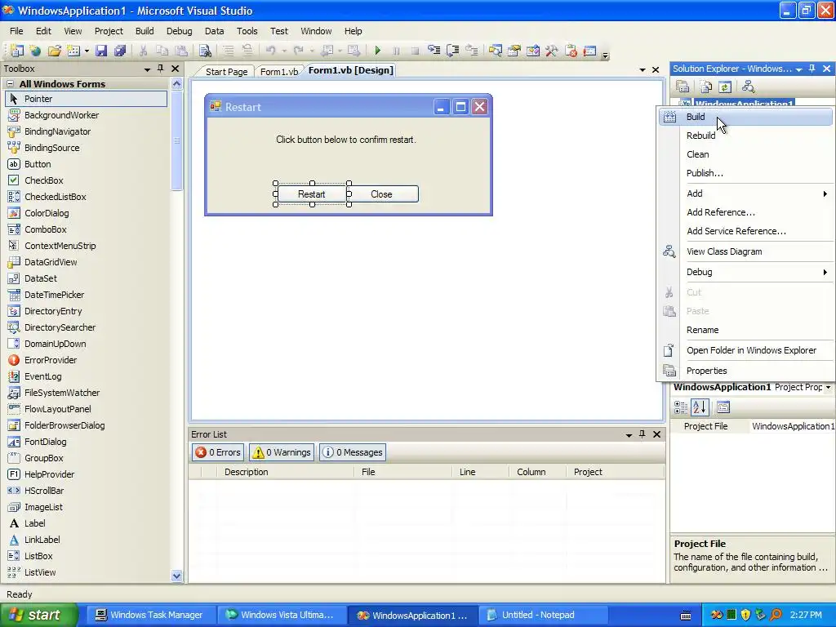Choose Rebuild from the context menu
Screen dimensions: 836x627
tap(745, 136)
